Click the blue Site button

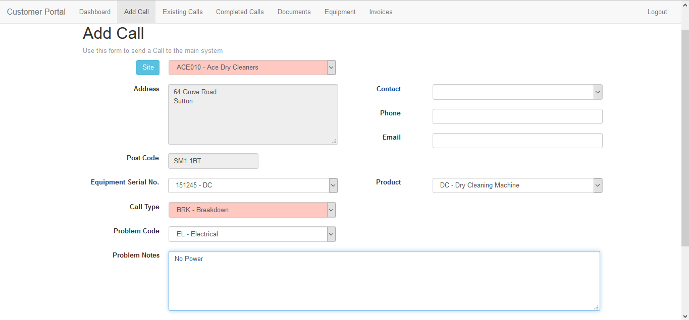(147, 68)
